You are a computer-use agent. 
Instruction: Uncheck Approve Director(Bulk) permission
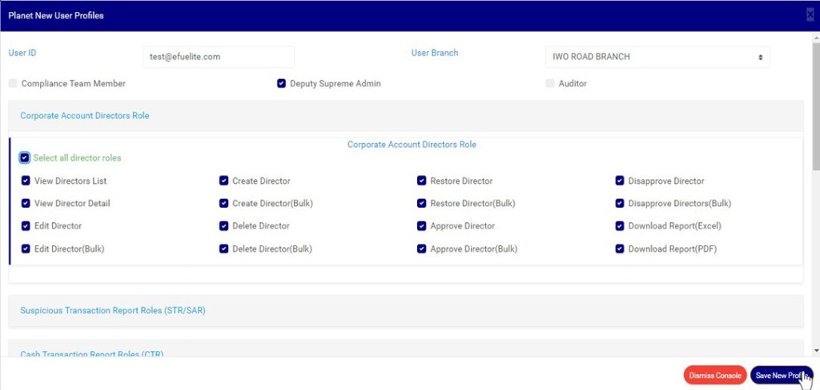point(422,249)
